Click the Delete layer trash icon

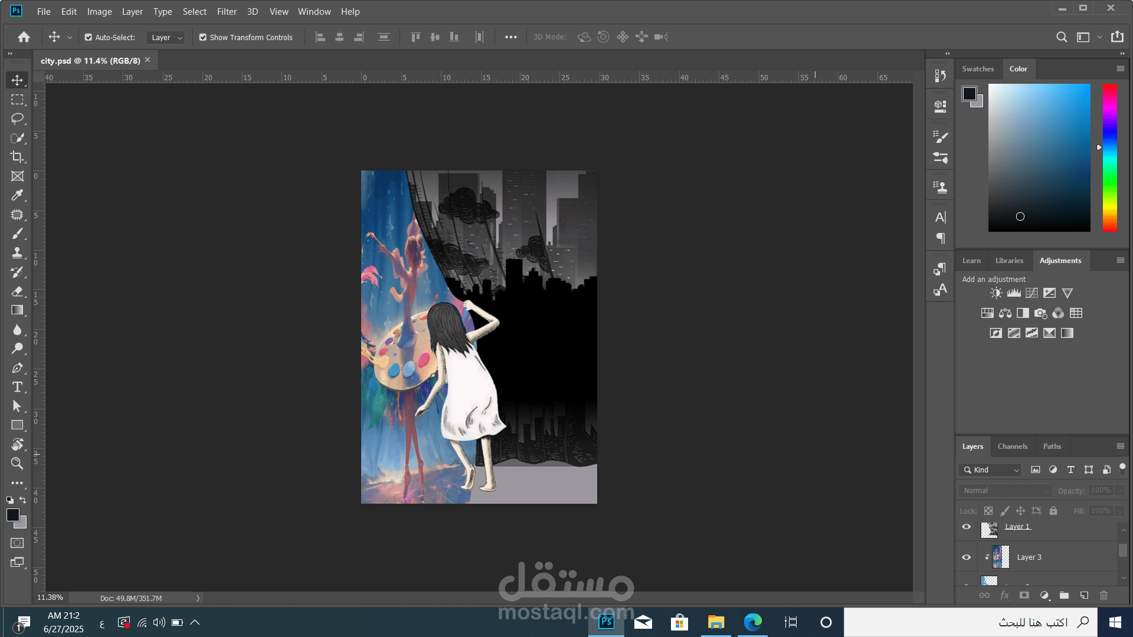tap(1103, 595)
